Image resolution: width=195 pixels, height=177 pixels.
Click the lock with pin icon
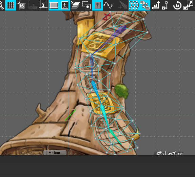(x=165, y=5)
